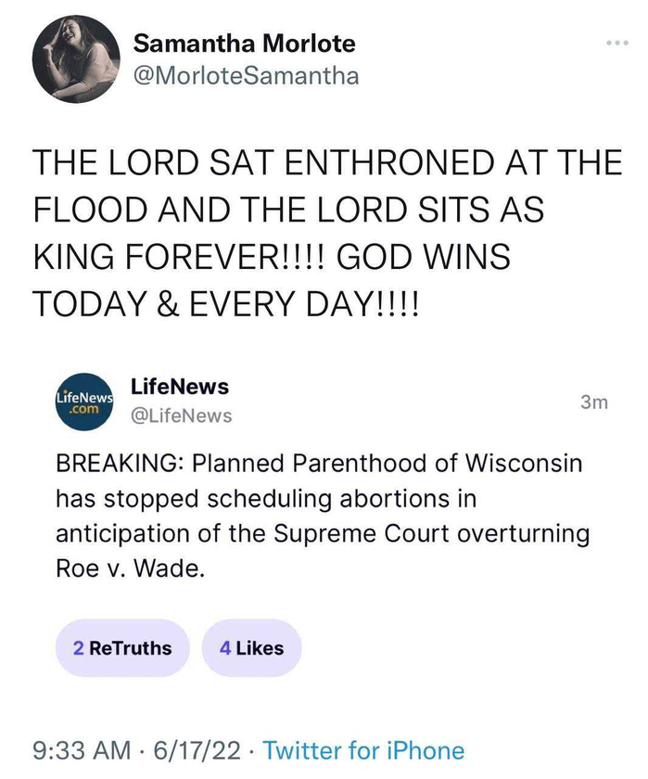Click the Samantha Morlote display name
This screenshot has height=779, width=648.
(x=245, y=44)
